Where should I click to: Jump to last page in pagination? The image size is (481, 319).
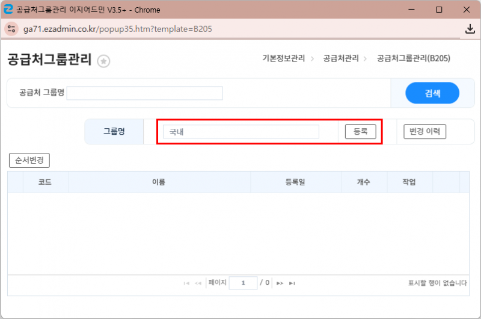292,283
